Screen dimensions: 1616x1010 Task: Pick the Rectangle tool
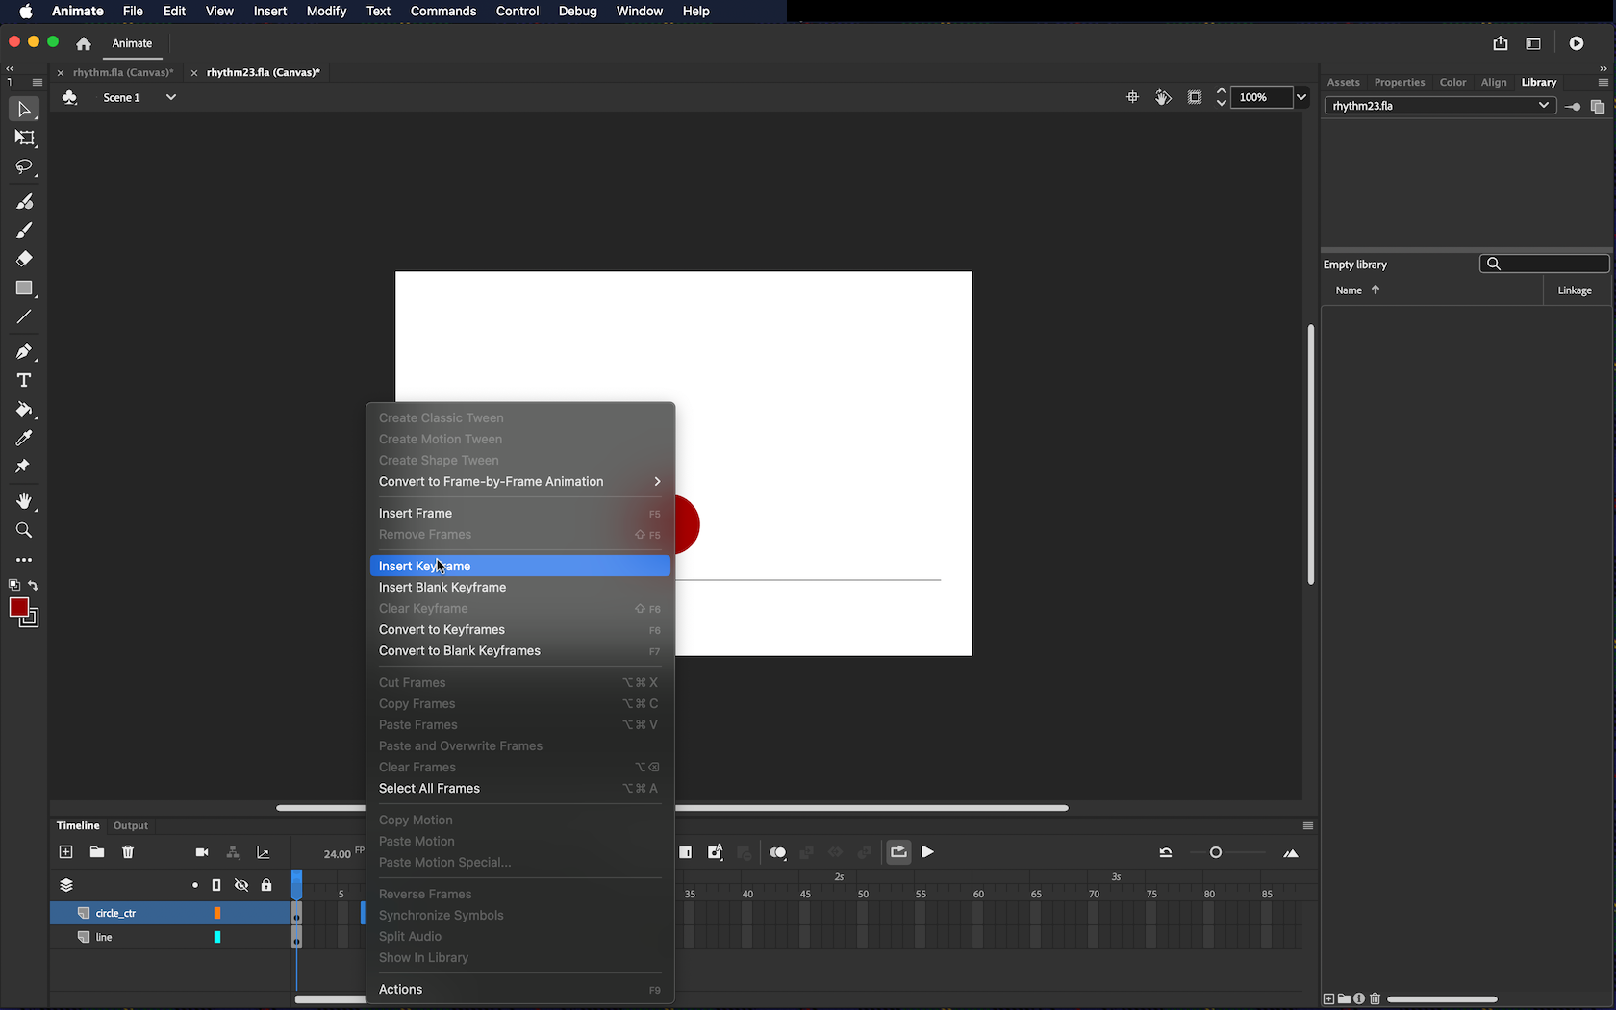point(25,289)
